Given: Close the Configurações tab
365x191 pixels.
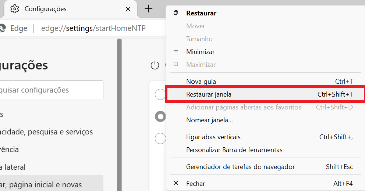Looking at the screenshot, I should (x=128, y=9).
